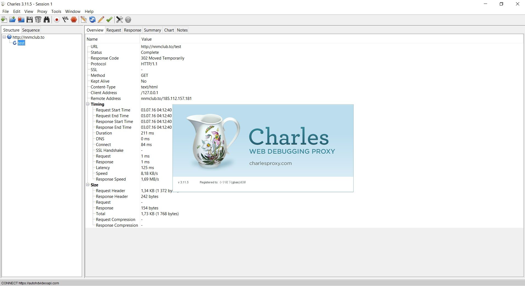Viewport: 525px width, 286px height.
Task: Click the New Session toolbar icon
Action: [4, 19]
